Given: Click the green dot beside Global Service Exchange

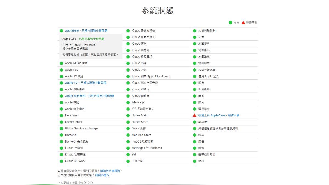Looking at the screenshot, I should click(61, 129).
